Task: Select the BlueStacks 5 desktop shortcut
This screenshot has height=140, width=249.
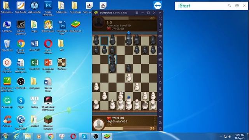Action: (75, 26)
